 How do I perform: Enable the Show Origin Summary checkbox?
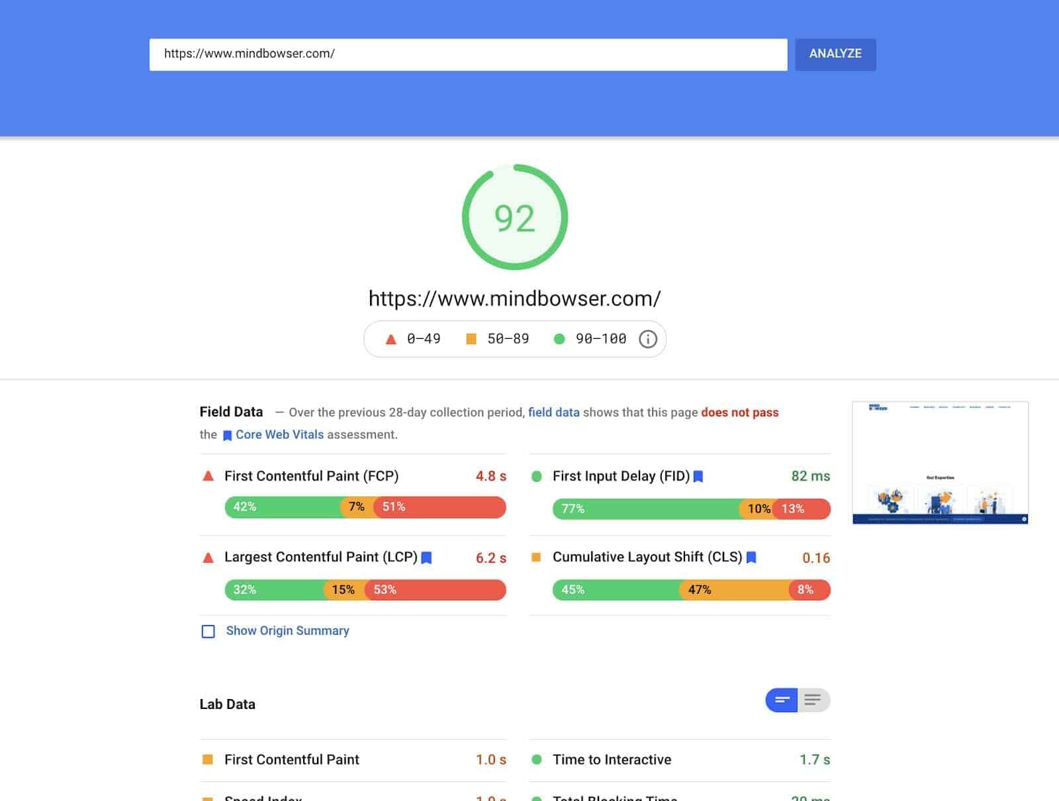click(208, 632)
